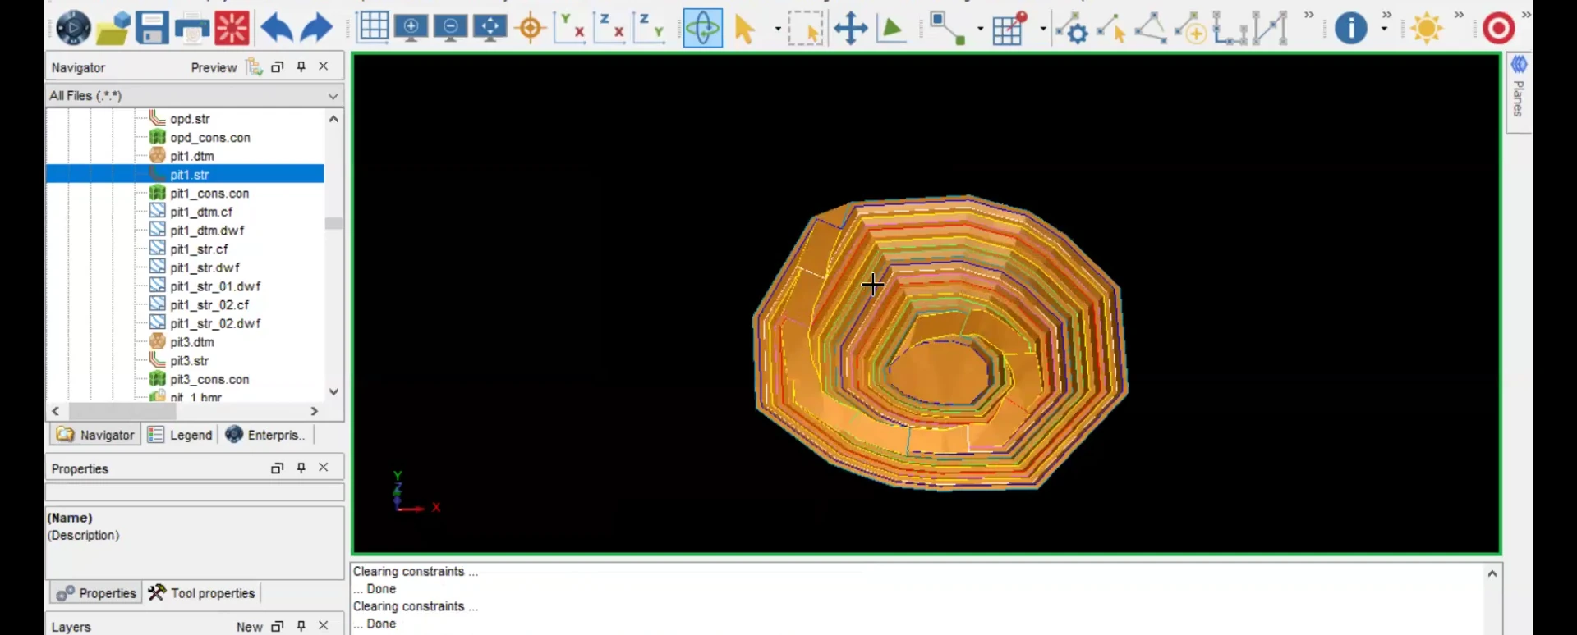Click the diagonal segment join icon
Image resolution: width=1577 pixels, height=635 pixels.
pyautogui.click(x=1270, y=28)
